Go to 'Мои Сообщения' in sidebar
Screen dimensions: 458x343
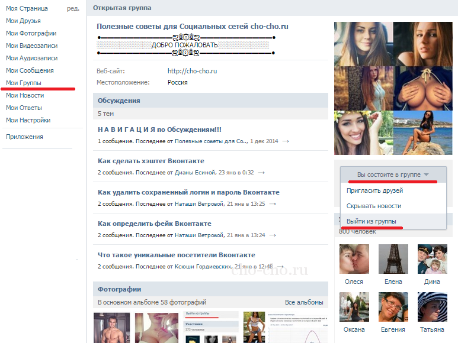[x=30, y=71]
